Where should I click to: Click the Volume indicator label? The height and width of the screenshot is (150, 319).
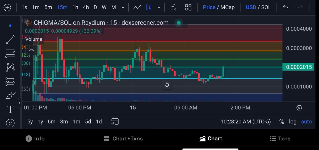34,39
